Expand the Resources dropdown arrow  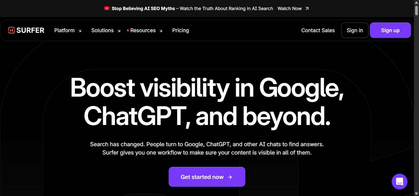click(161, 31)
